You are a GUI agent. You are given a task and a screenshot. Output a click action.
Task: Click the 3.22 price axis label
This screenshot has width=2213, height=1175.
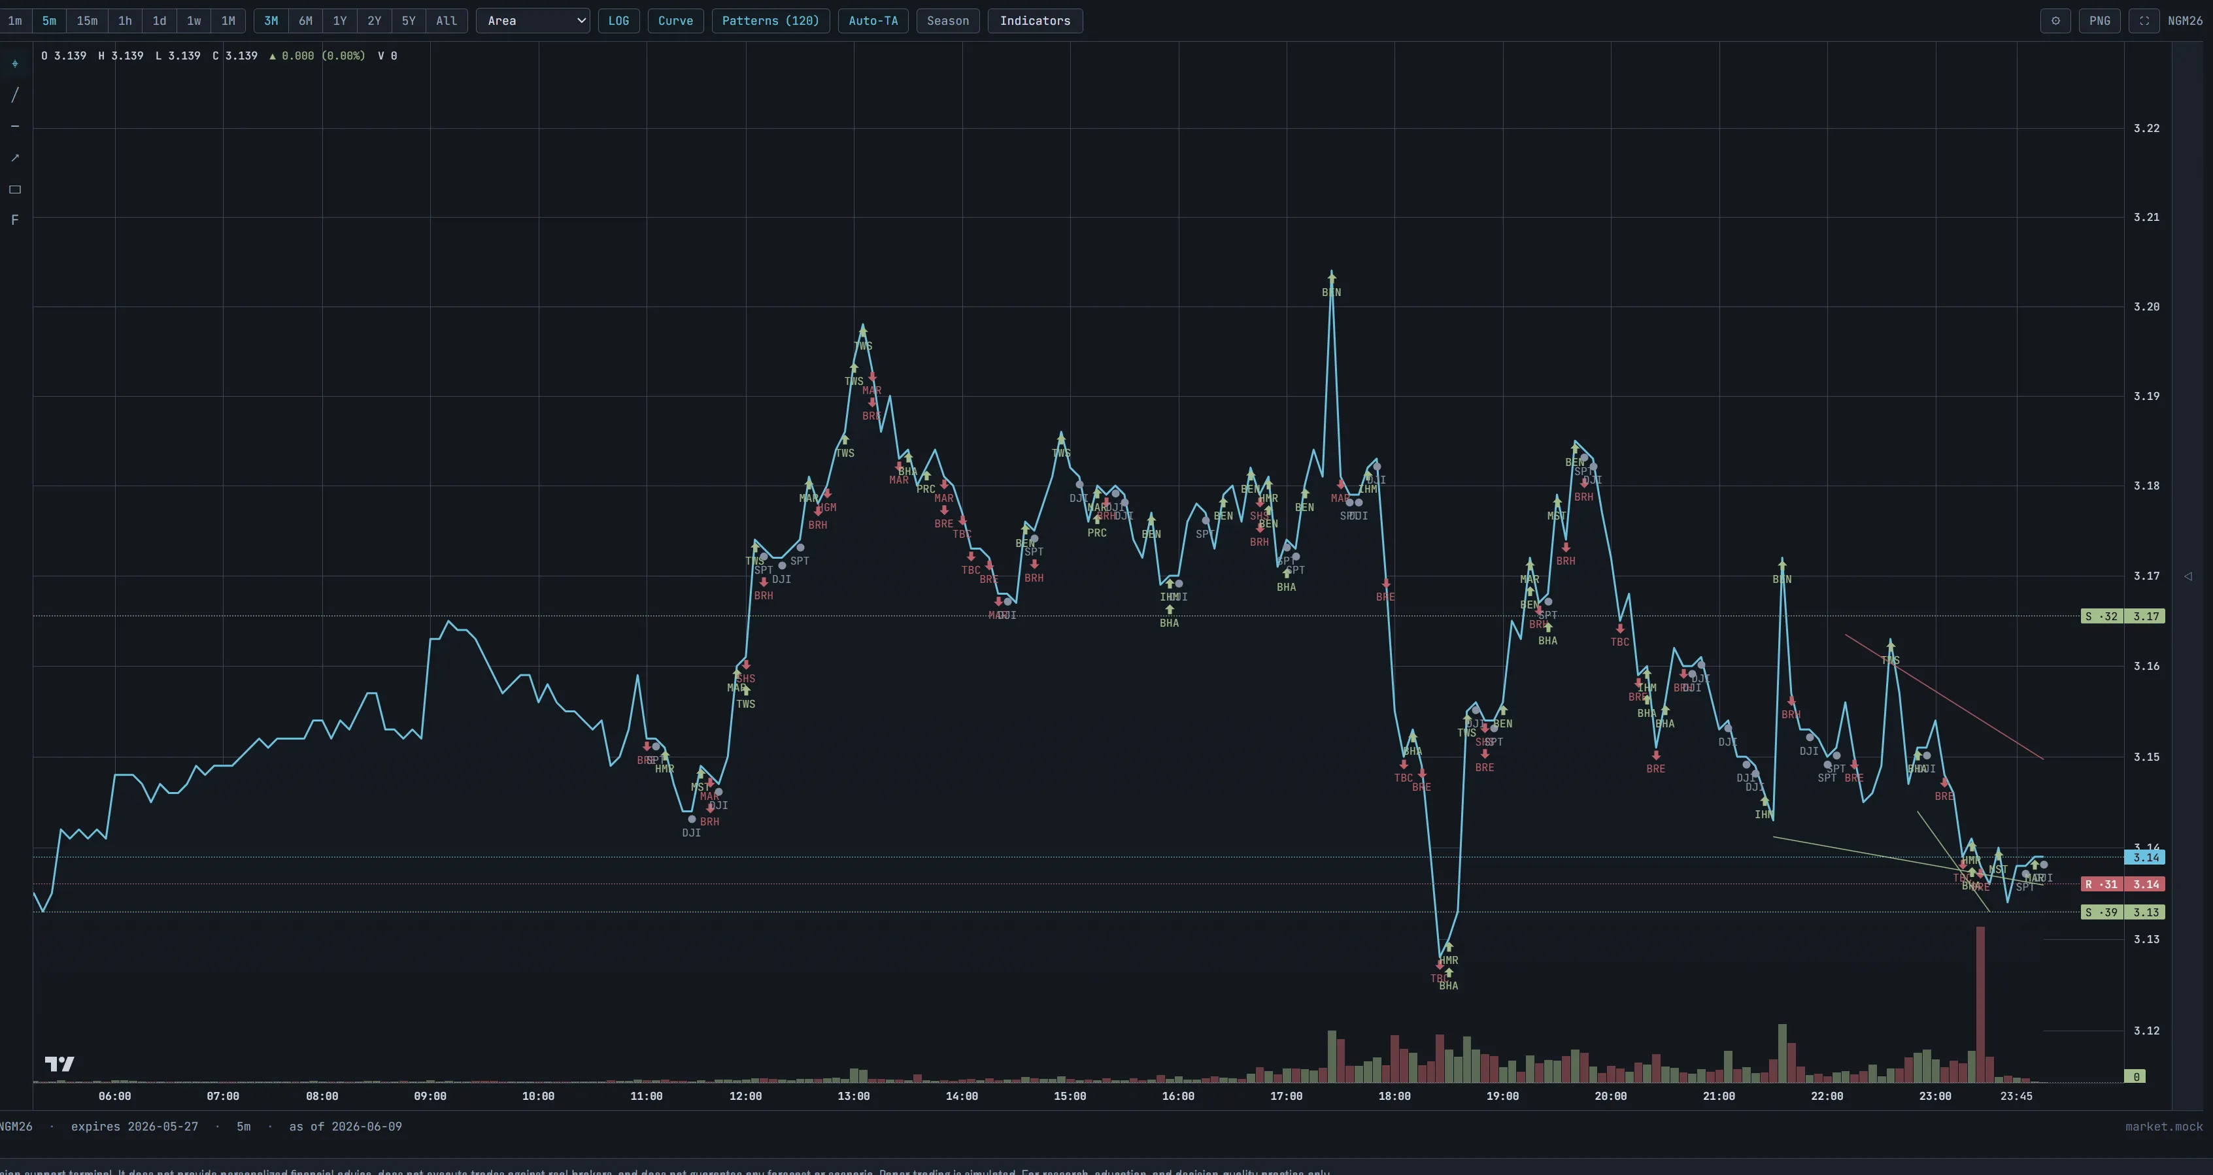[2146, 128]
